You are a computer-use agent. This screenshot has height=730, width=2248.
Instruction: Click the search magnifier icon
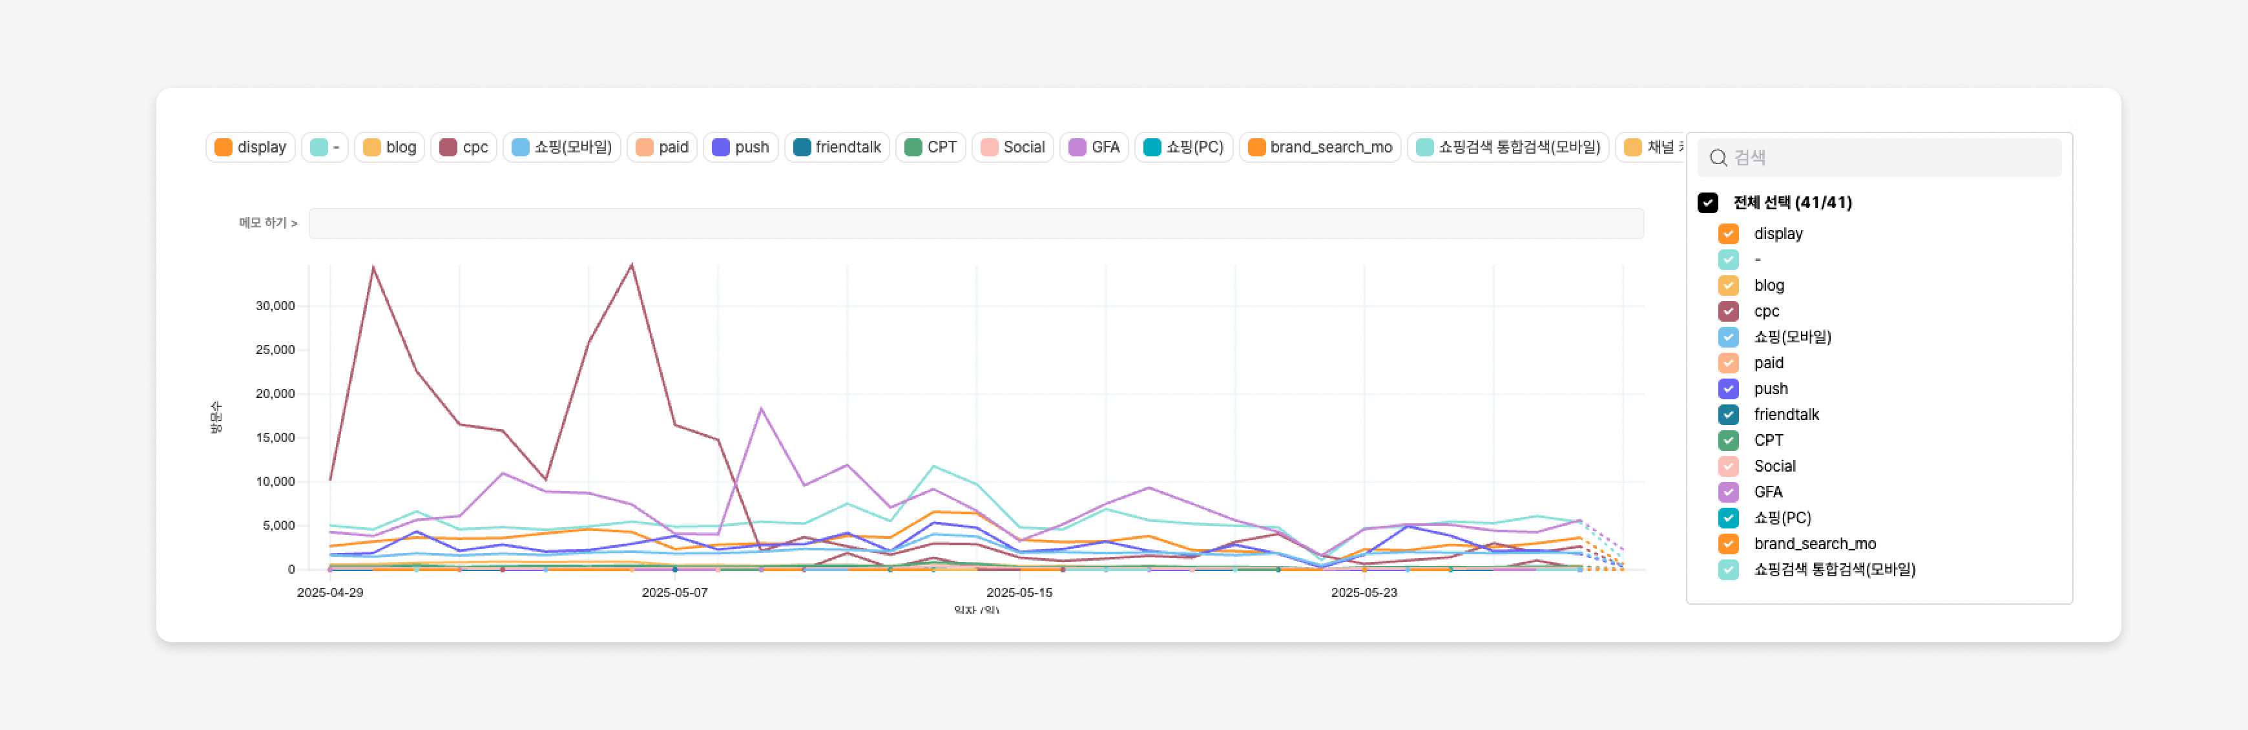(1718, 157)
